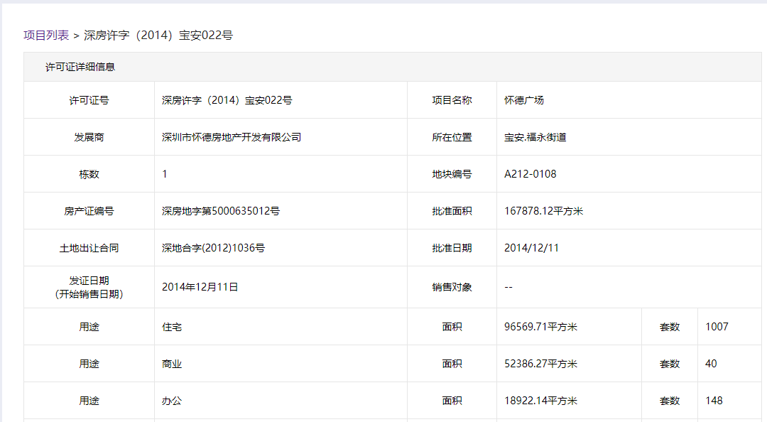
Task: Click the 批准面积 label
Action: click(x=452, y=211)
